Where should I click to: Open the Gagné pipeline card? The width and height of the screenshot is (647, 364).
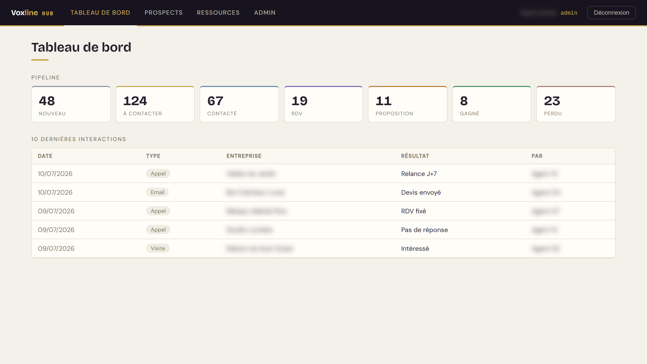(x=492, y=104)
